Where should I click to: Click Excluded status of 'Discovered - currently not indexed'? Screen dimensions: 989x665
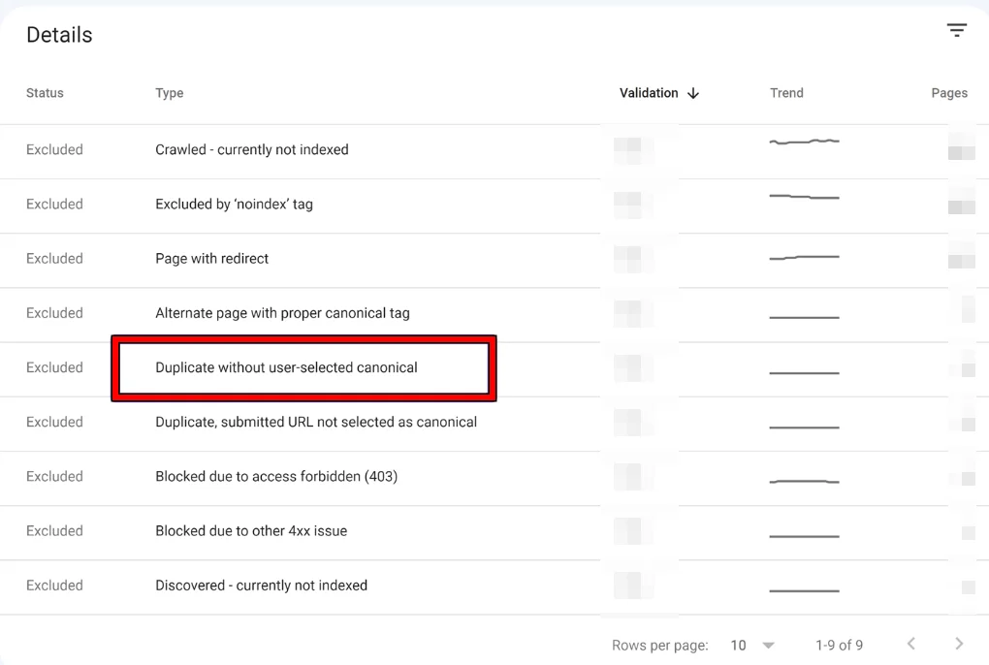tap(54, 586)
